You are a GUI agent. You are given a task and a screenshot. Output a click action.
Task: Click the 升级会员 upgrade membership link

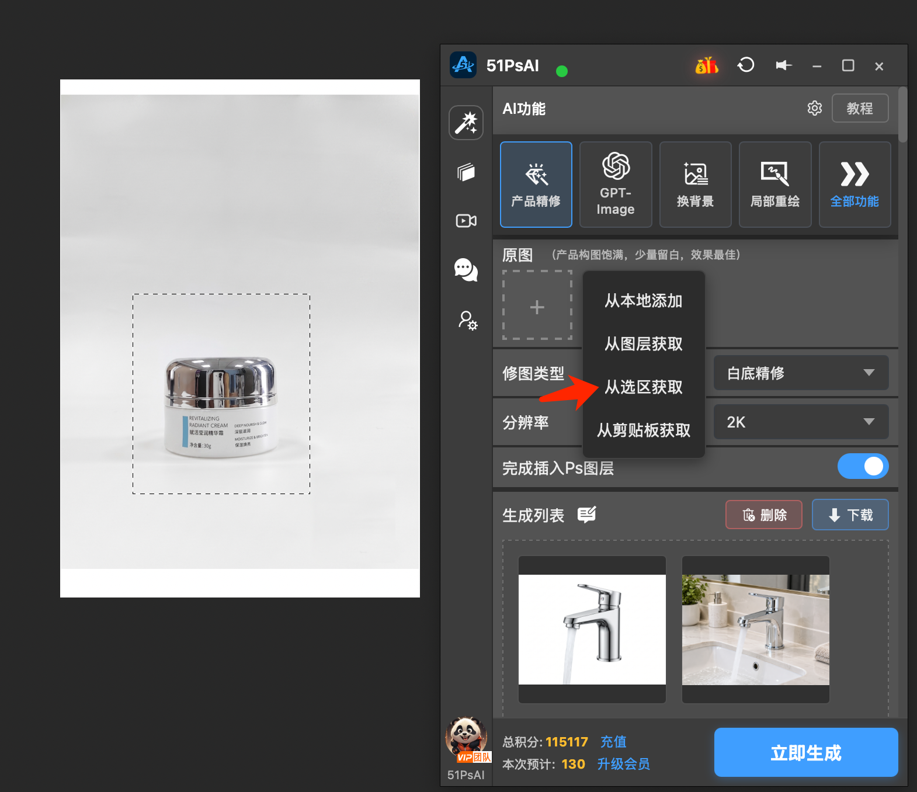[623, 764]
